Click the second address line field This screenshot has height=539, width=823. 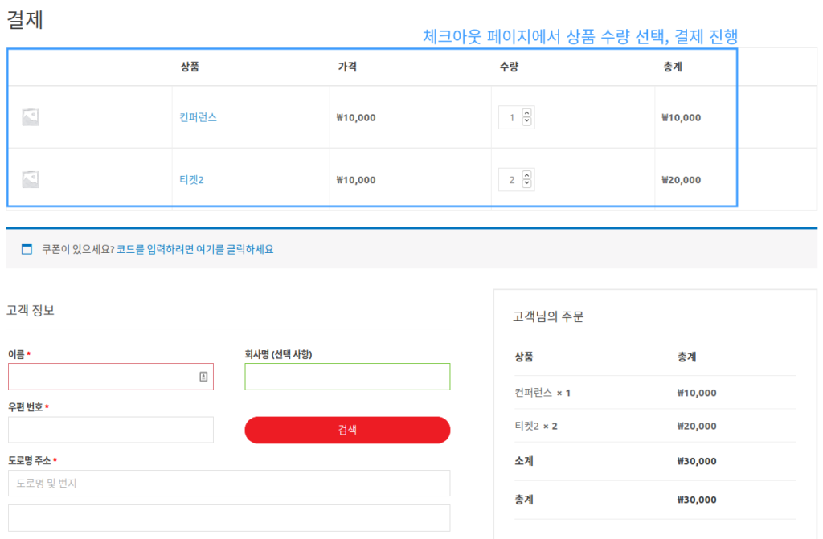(x=229, y=518)
